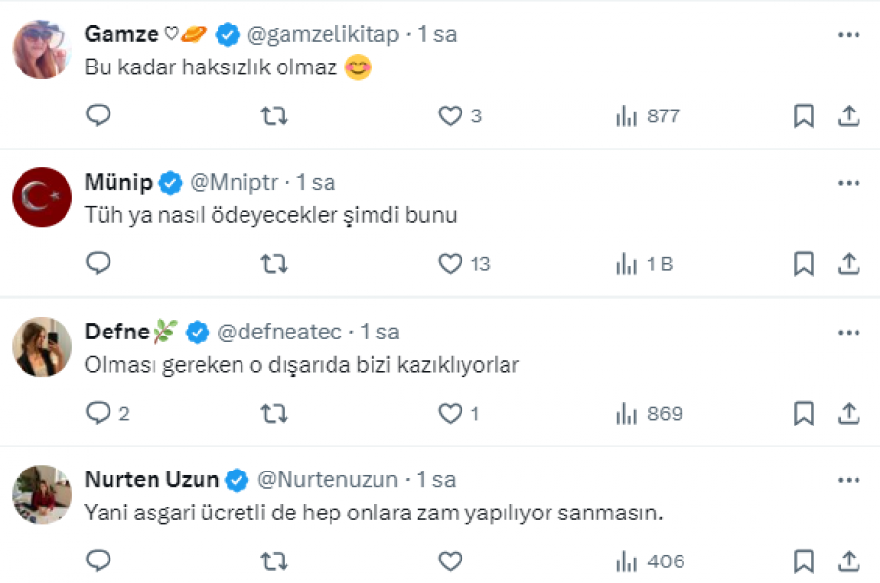Viewport: 880px width, 583px height.
Task: Open more options menu on Münip's tweet
Action: click(x=849, y=183)
